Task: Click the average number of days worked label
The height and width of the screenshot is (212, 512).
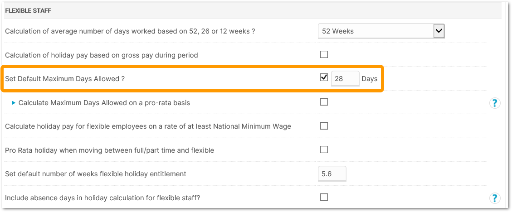Action: (x=130, y=31)
